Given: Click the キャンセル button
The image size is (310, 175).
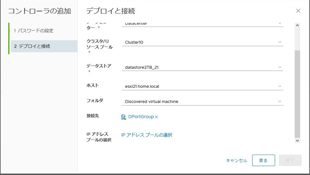Looking at the screenshot, I should [237, 160].
